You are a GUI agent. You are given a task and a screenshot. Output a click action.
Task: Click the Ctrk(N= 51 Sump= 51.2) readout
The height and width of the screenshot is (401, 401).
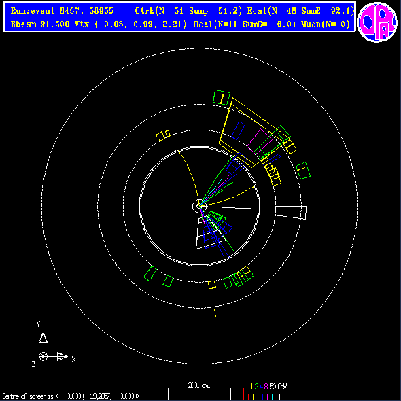pyautogui.click(x=188, y=11)
